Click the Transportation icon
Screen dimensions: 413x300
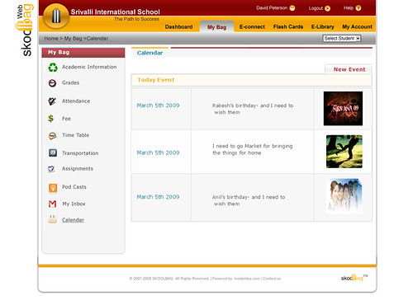coord(53,152)
